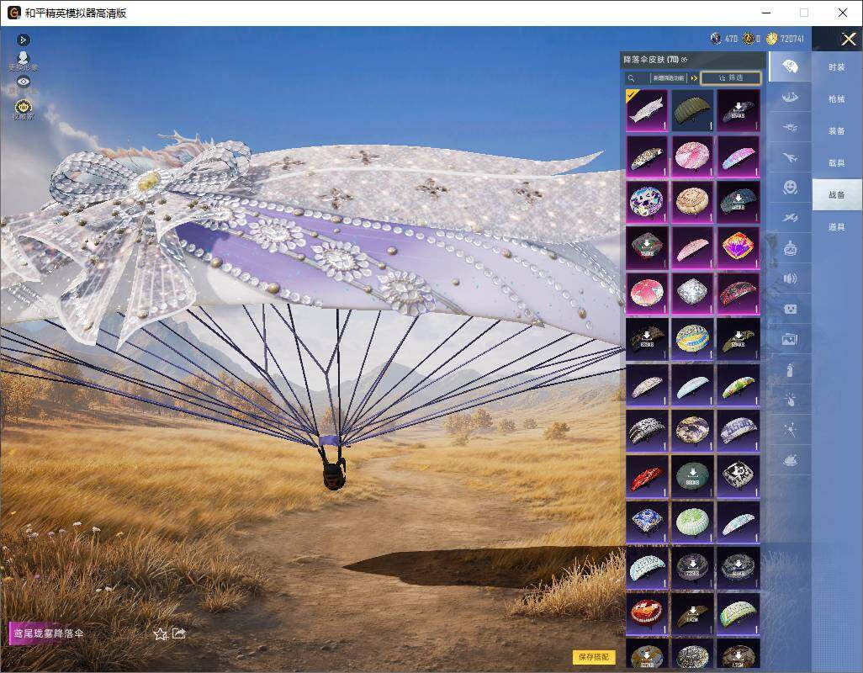Click the 降落伞皮肤 (70) panel title
Screen dimensions: 863x673
point(651,60)
